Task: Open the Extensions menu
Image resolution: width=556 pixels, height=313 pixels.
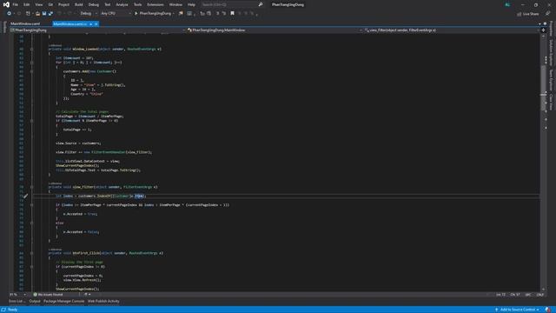Action: 156,4
